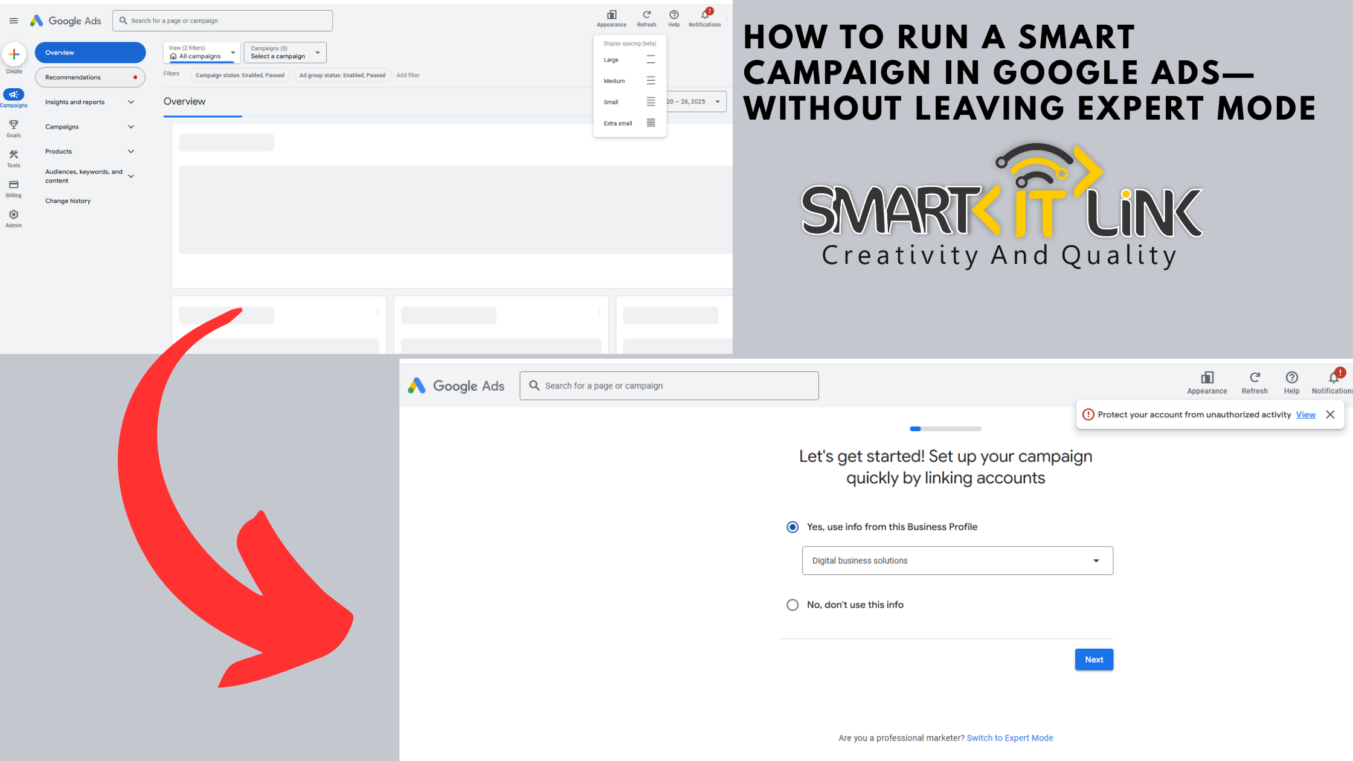Open Admin gear icon
The width and height of the screenshot is (1353, 761).
(x=13, y=215)
